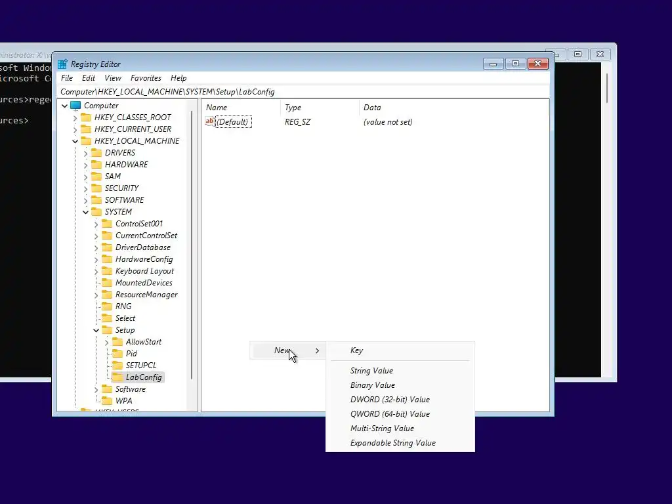Click the AllowStart folder icon

[x=117, y=342]
